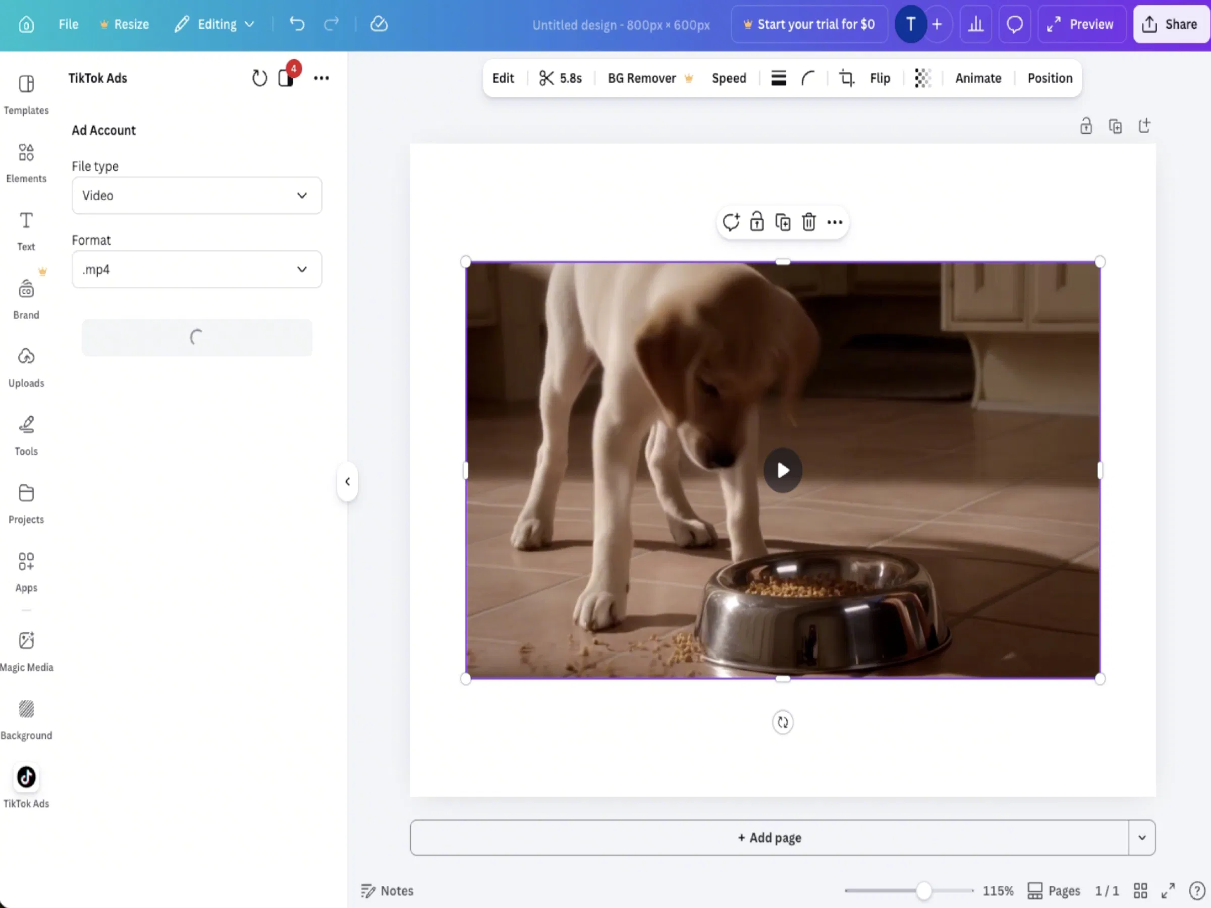Go to Canva home icon
The height and width of the screenshot is (908, 1211).
click(26, 25)
